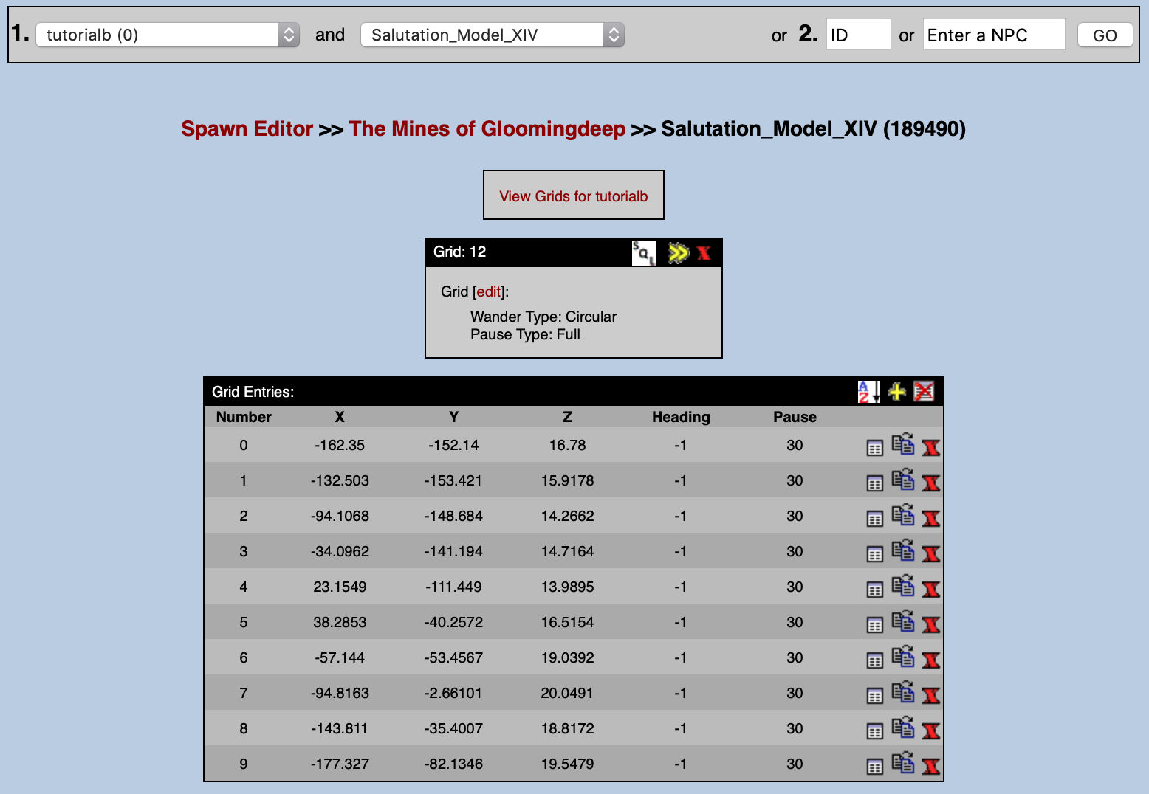Open The Mines of Gloomingdeep breadcrumb link
The image size is (1149, 794).
click(x=487, y=129)
